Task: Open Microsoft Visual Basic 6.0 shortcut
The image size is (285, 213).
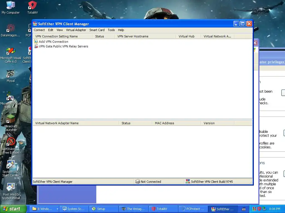Action: [11, 100]
